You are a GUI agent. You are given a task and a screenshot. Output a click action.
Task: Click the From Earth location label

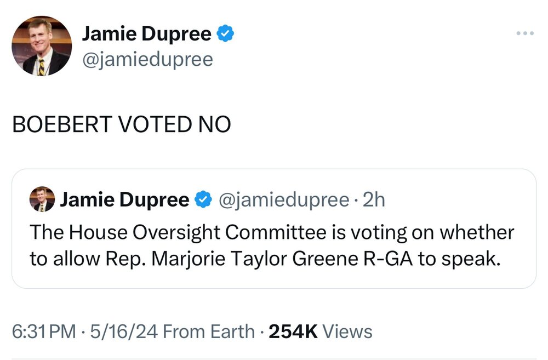(x=209, y=332)
